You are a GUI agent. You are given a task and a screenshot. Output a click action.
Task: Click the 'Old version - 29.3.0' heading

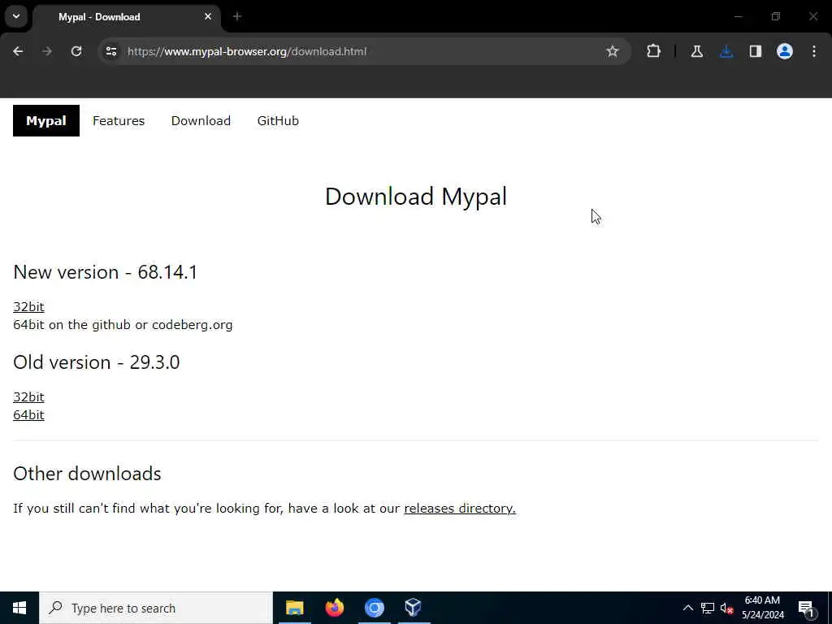pyautogui.click(x=97, y=362)
